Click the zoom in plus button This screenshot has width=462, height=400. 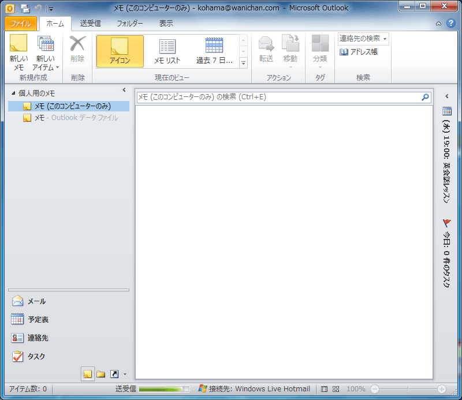[441, 389]
